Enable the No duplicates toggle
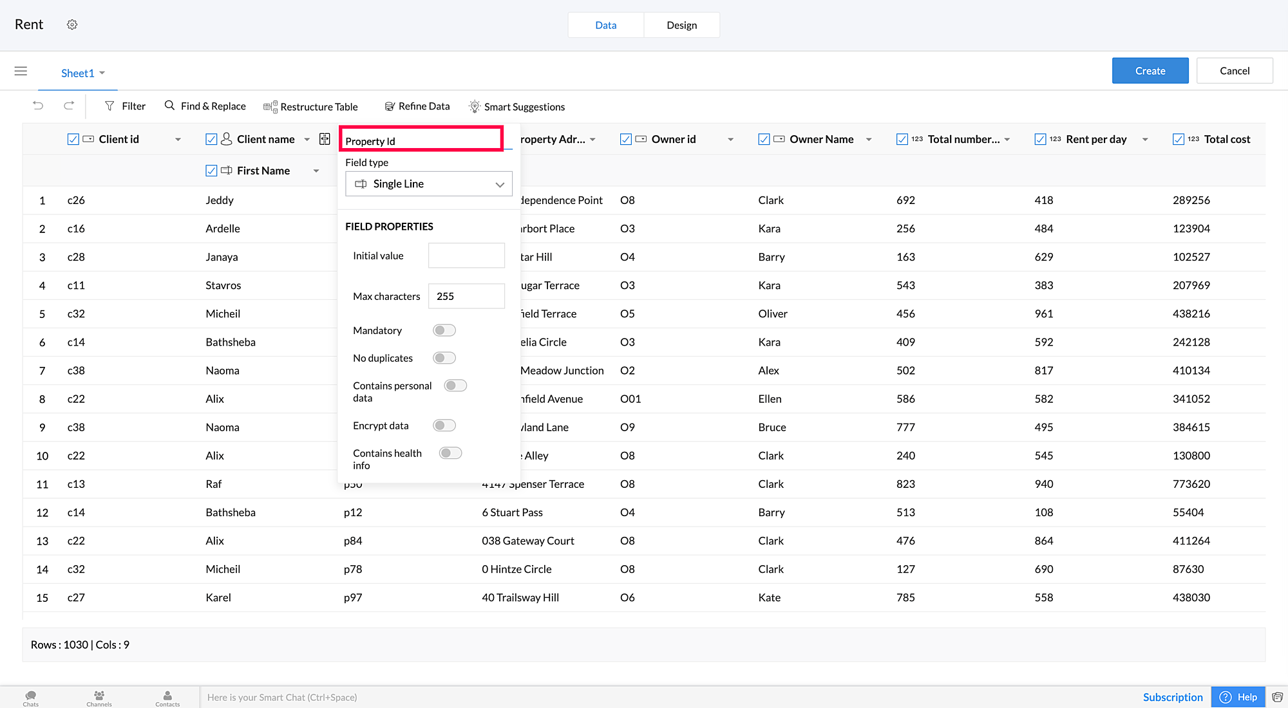Screen dimensions: 1288x708 coord(444,358)
